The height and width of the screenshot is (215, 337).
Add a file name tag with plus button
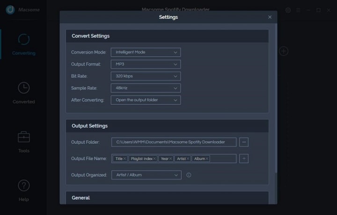click(x=244, y=158)
